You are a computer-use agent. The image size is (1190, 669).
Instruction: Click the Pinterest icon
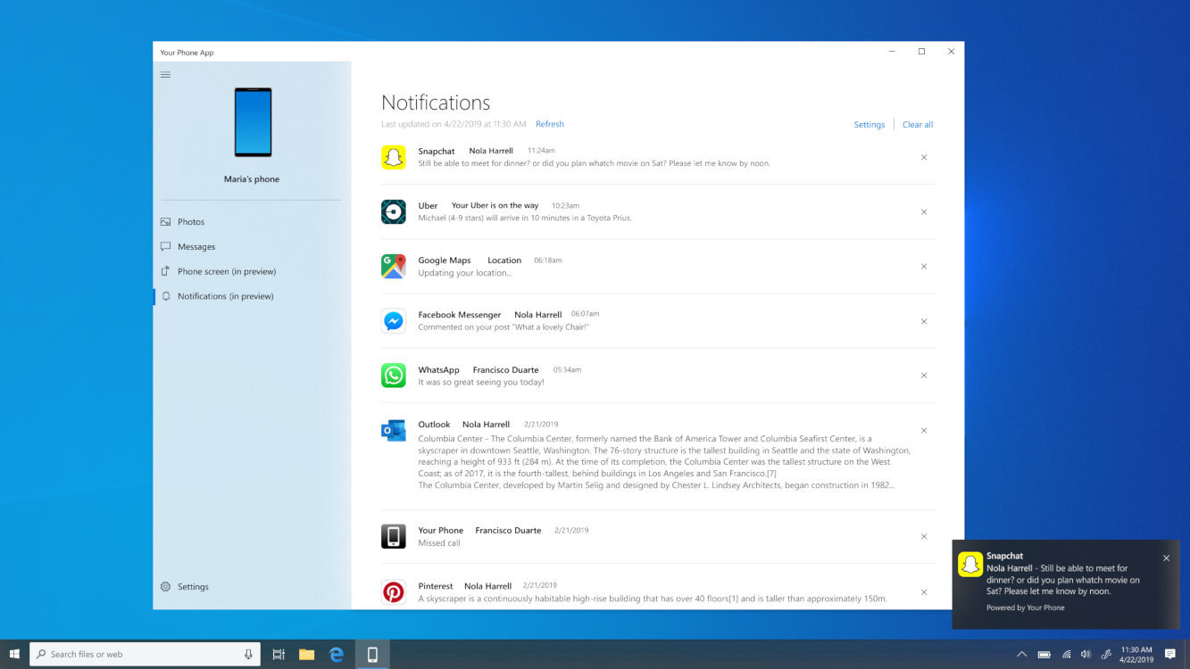tap(393, 591)
